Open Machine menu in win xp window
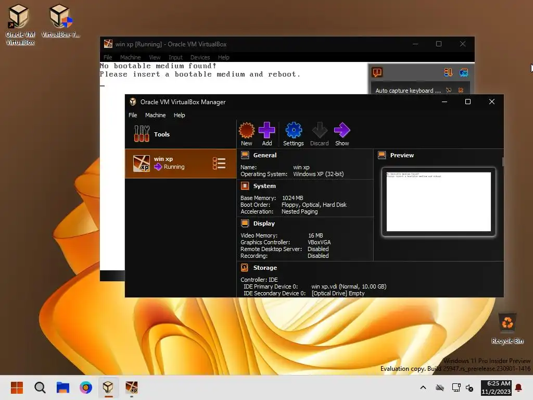Viewport: 533px width, 400px height. 130,57
